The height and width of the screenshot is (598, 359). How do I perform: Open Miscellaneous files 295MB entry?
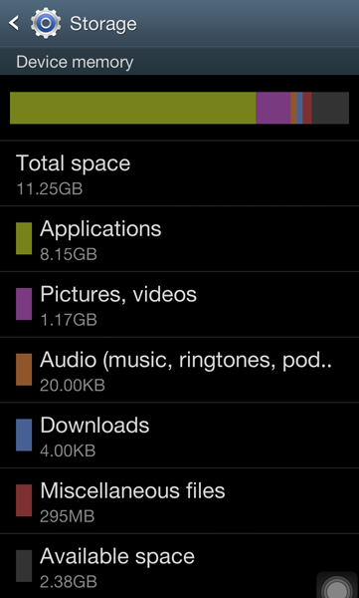point(179,501)
